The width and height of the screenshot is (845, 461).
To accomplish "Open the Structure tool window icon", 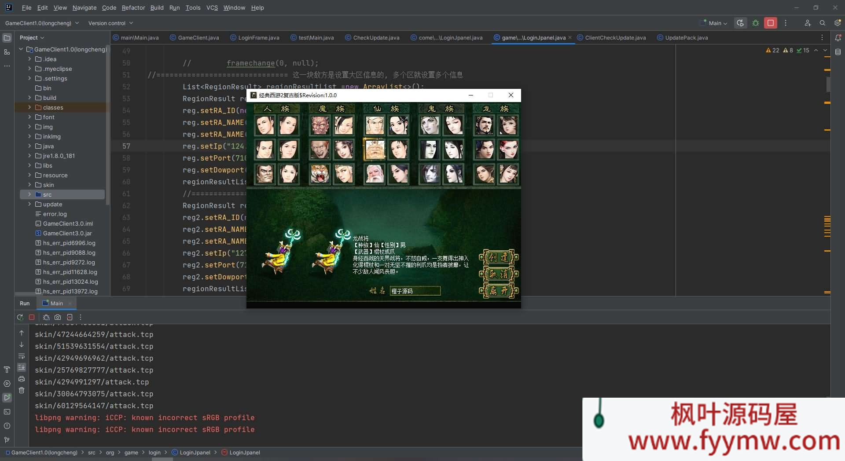I will pos(7,52).
